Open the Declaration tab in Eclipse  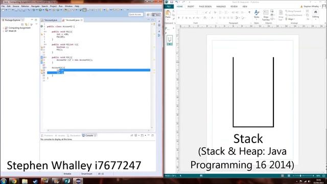click(74, 135)
